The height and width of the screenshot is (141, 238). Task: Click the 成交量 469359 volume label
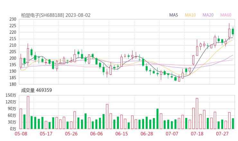pos(36,90)
